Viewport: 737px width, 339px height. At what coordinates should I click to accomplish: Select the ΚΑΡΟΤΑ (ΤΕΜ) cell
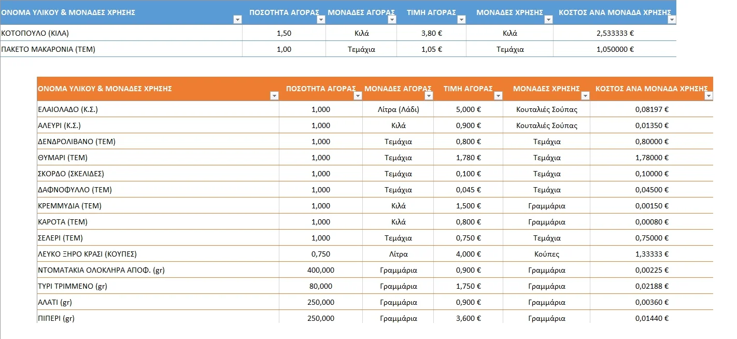158,222
